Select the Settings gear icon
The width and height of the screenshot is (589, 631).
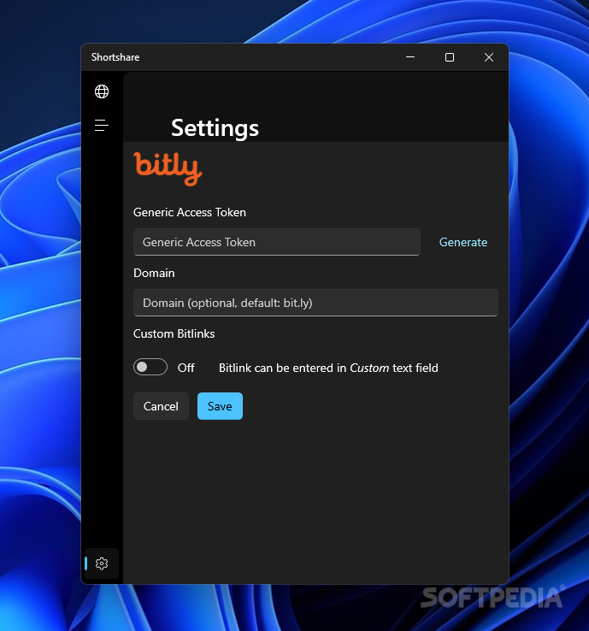pos(102,563)
